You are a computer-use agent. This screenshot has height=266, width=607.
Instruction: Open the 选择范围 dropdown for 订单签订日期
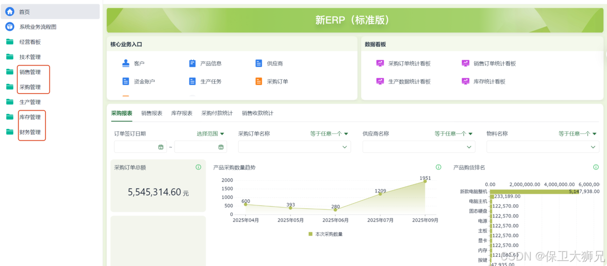(210, 134)
